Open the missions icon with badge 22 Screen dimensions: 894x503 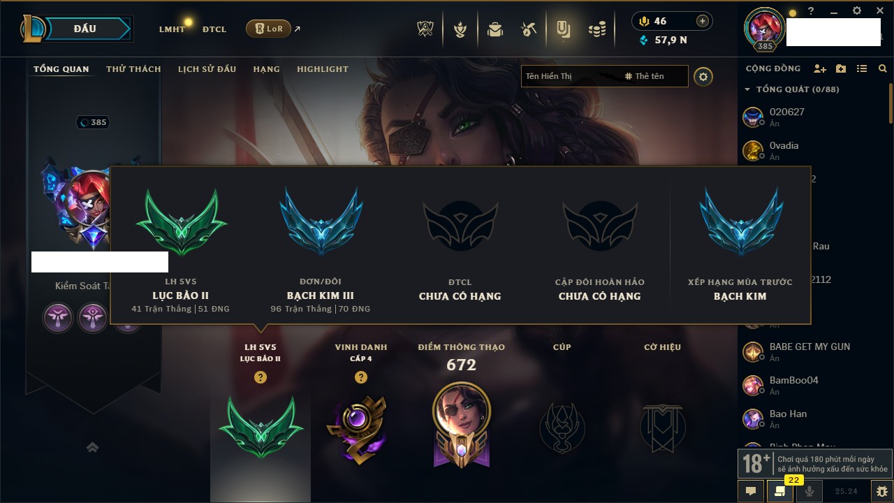pos(780,490)
